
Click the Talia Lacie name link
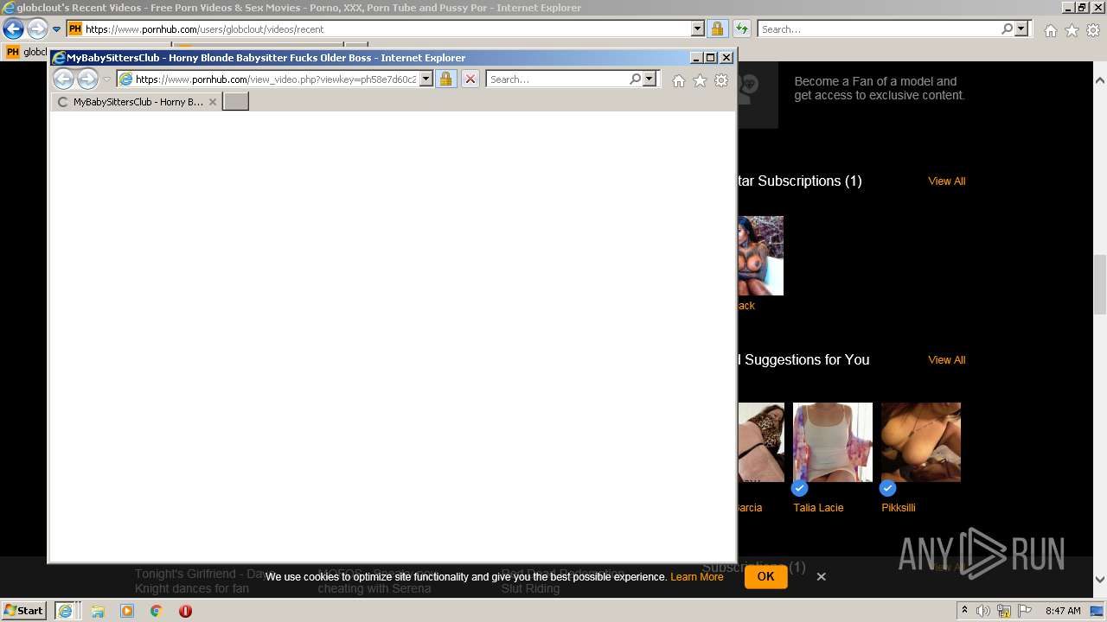(818, 508)
